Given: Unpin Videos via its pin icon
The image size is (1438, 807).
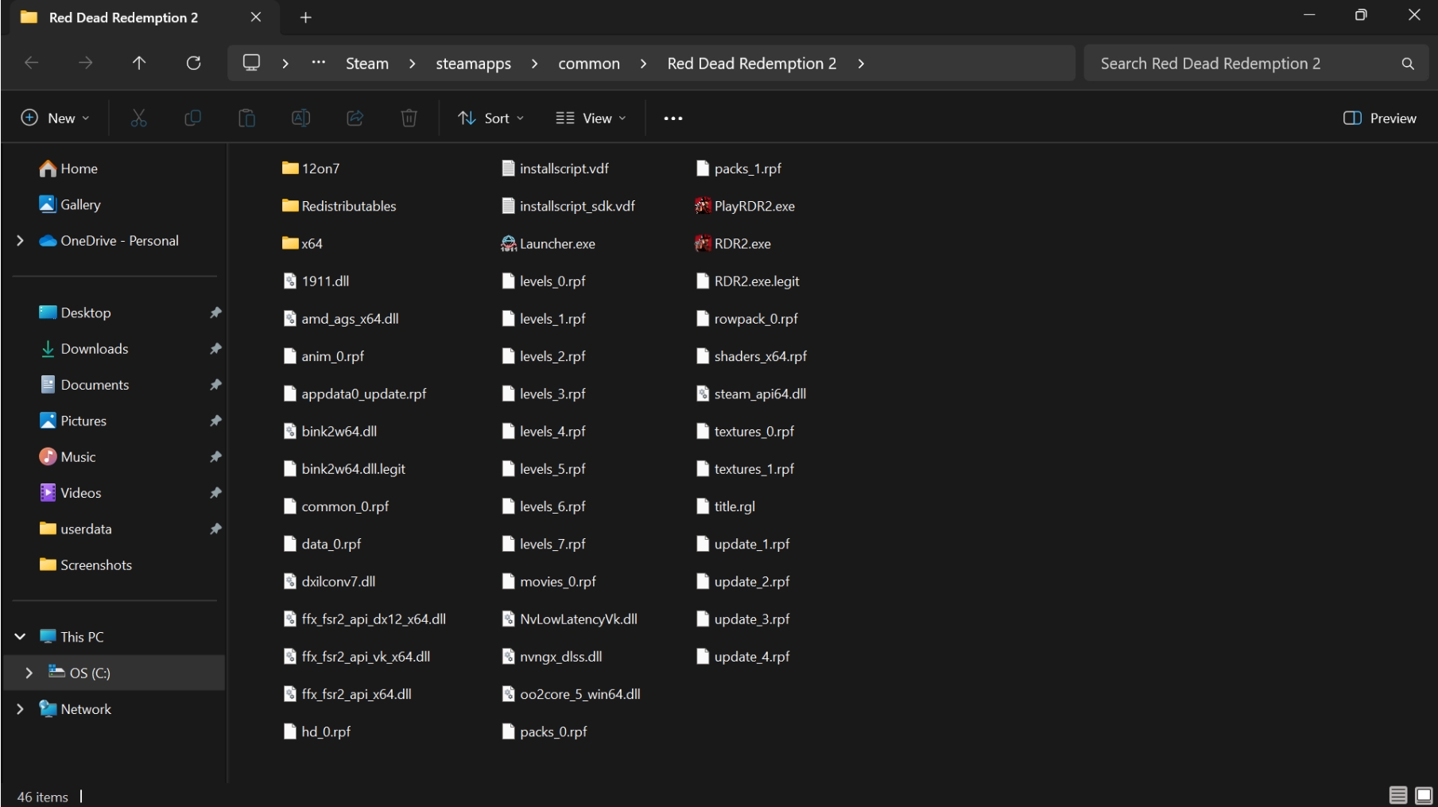Looking at the screenshot, I should tap(215, 492).
